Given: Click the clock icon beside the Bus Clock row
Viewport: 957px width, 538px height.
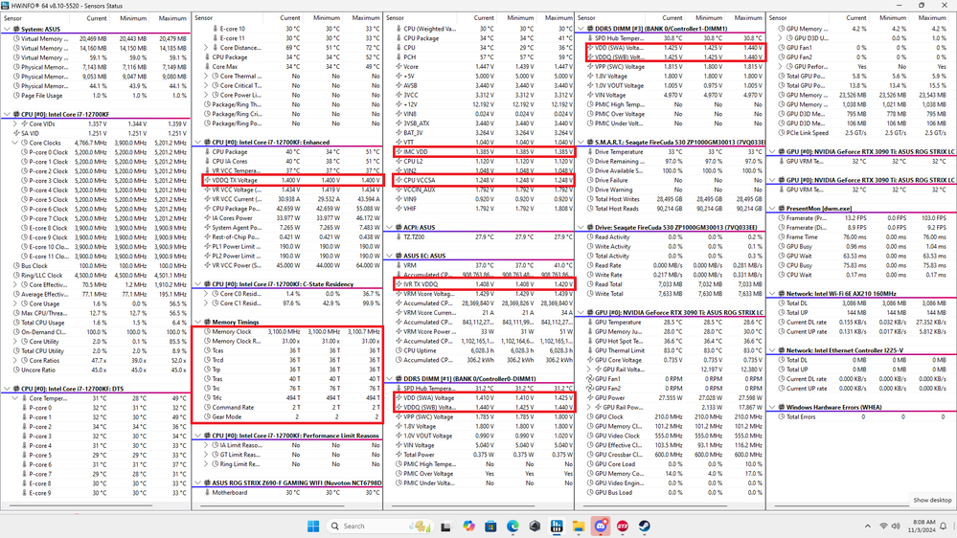Looking at the screenshot, I should click(x=16, y=266).
